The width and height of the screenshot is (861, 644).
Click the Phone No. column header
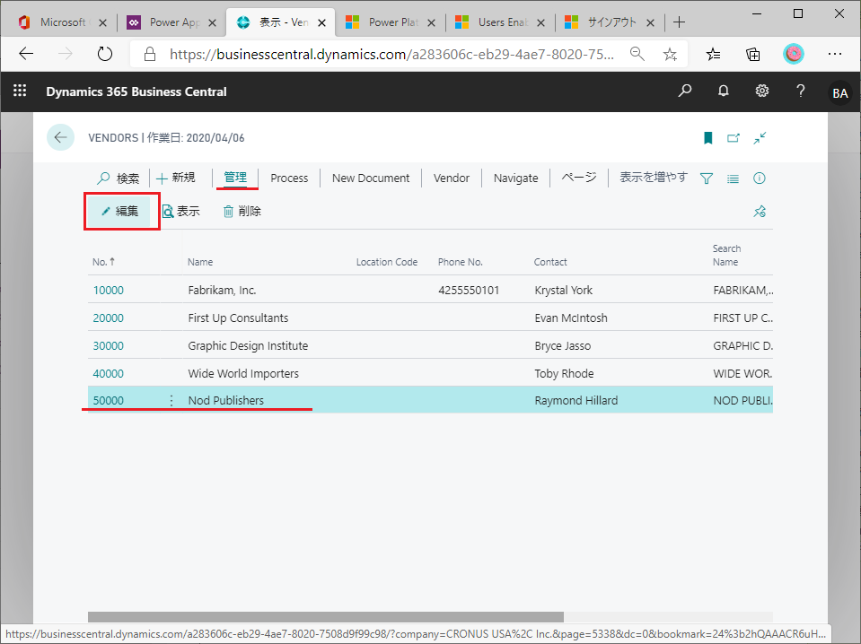(461, 262)
